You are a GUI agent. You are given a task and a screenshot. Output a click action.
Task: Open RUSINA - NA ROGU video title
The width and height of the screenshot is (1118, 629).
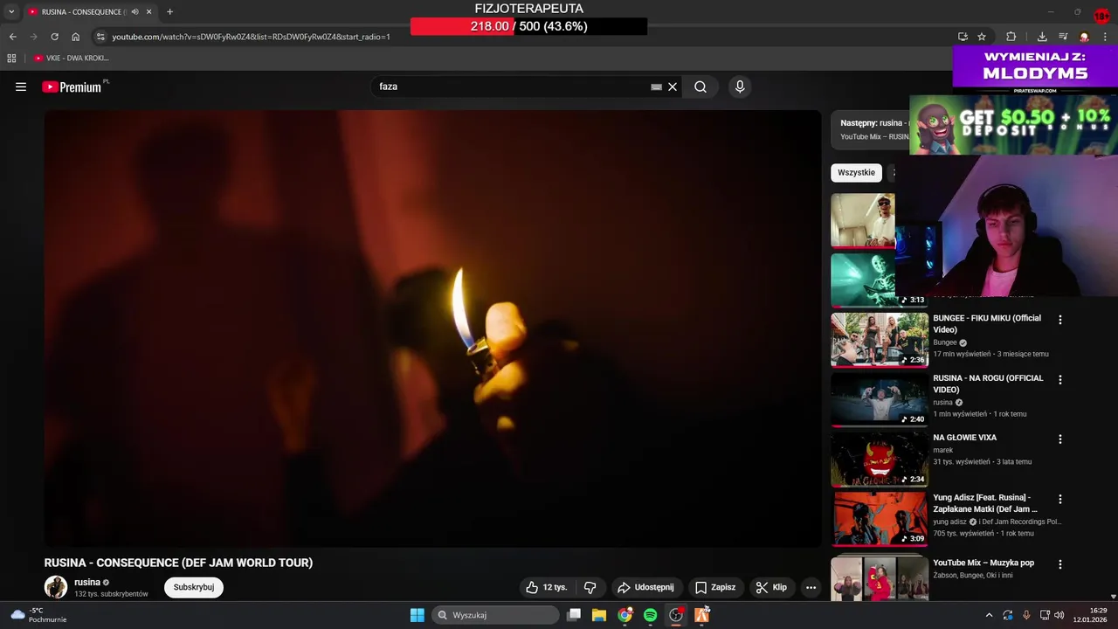[x=988, y=384]
